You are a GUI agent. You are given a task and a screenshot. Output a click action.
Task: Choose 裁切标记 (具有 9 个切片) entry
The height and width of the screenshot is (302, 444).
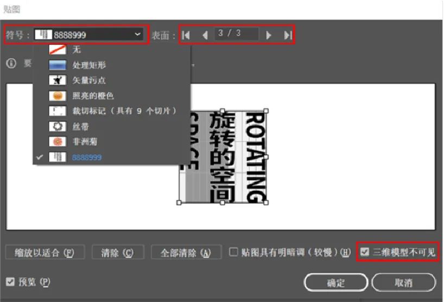124,111
